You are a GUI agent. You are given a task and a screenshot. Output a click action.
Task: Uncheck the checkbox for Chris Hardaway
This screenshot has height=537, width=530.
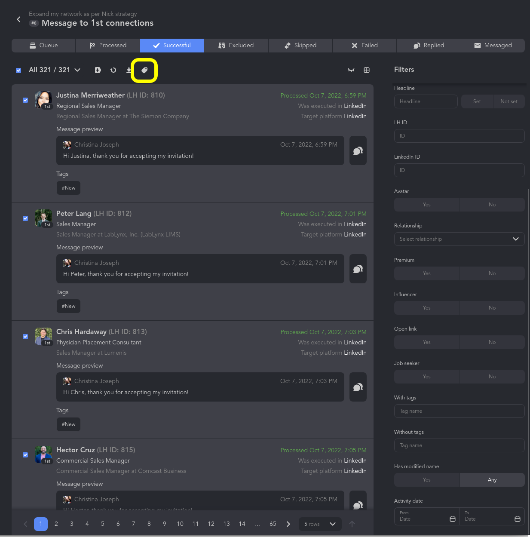pos(25,337)
